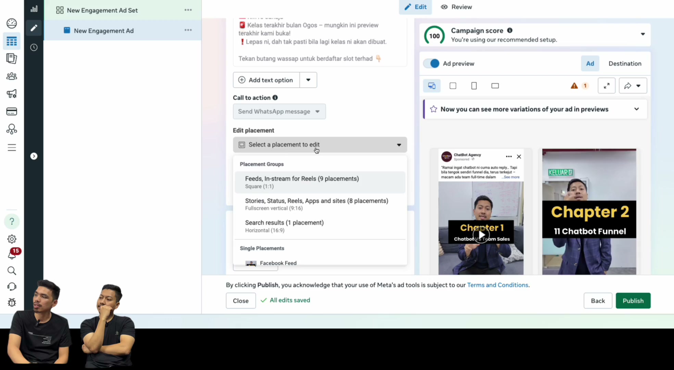Open the Send WhatsApp message dropdown
This screenshot has width=674, height=370.
coord(279,111)
